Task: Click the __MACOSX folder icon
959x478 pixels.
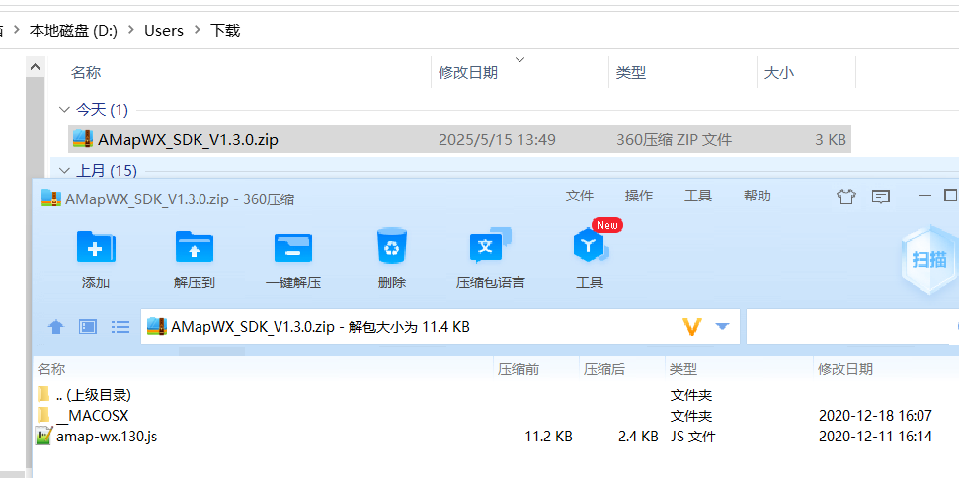Action: [42, 415]
